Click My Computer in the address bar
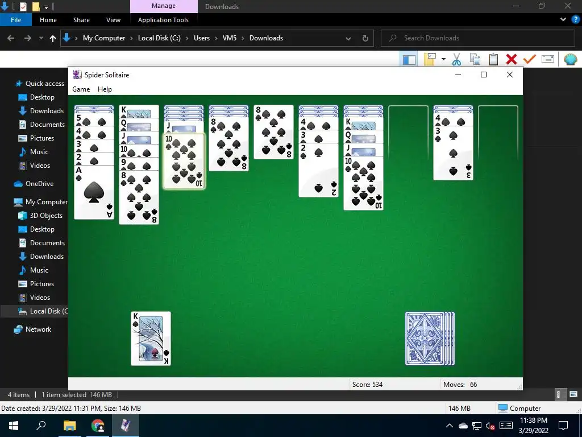The height and width of the screenshot is (437, 582). [104, 38]
